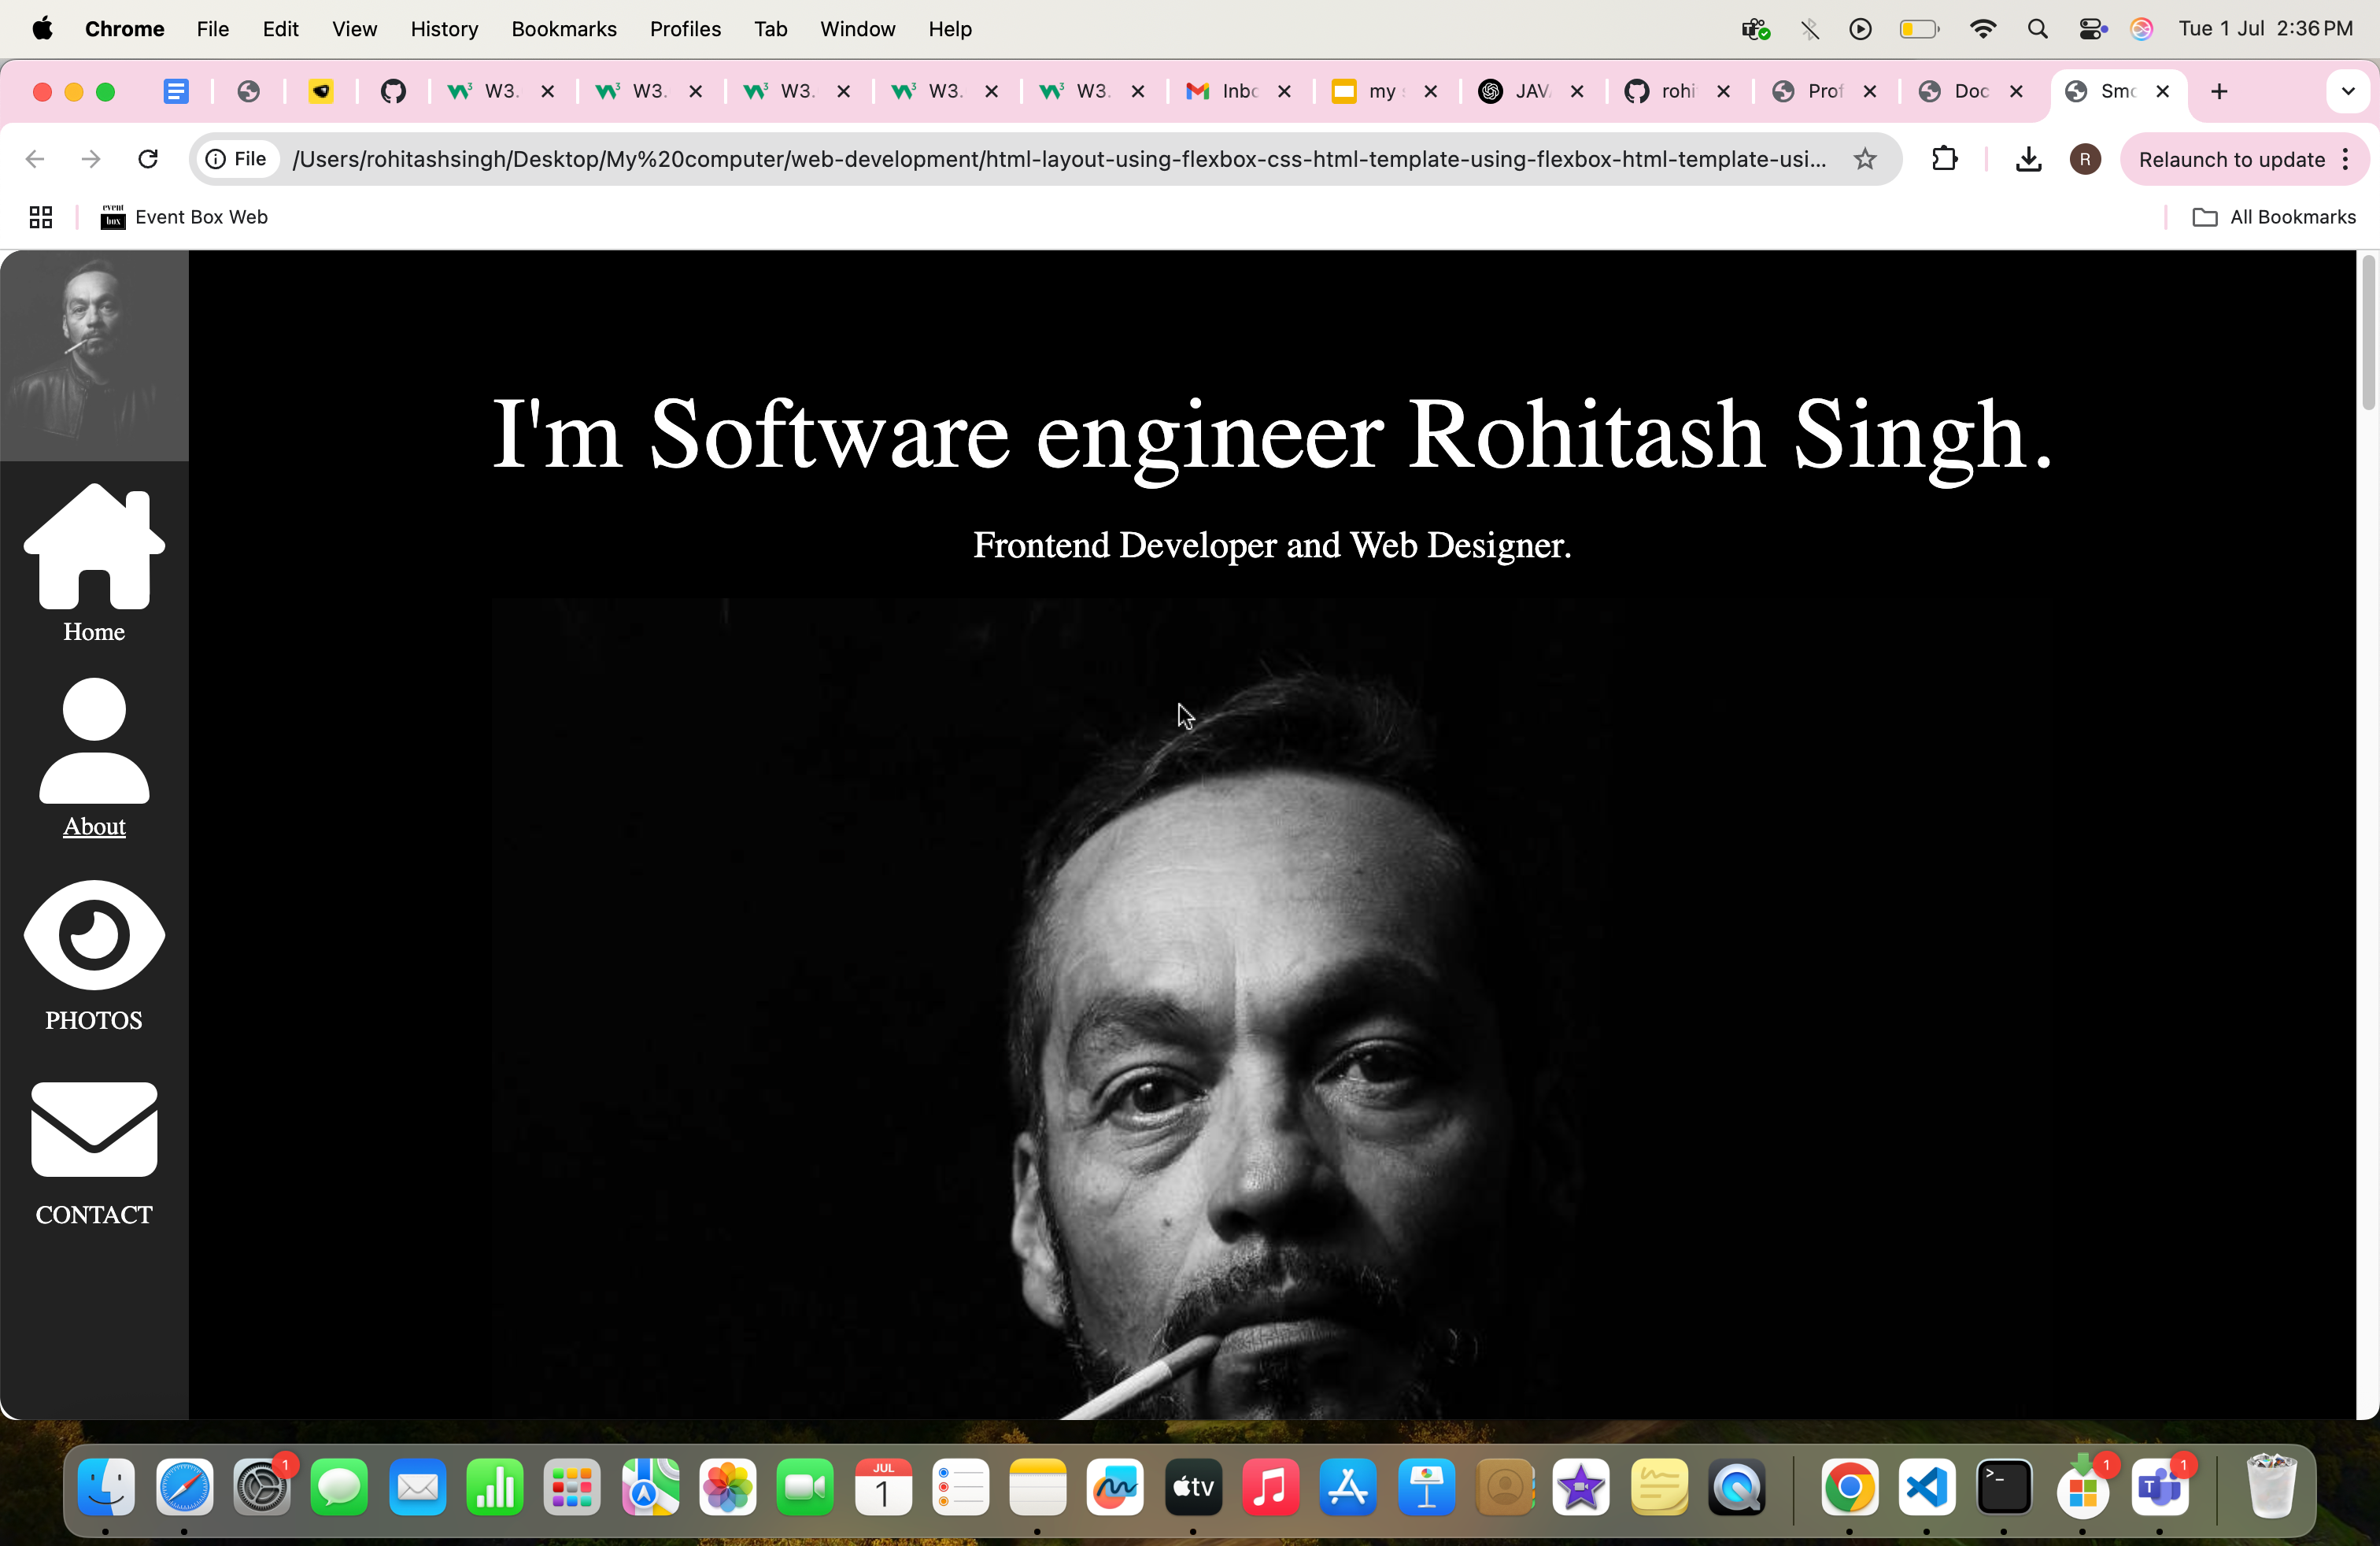The height and width of the screenshot is (1546, 2380).
Task: Click the Photos eye icon in sidebar
Action: 94,935
